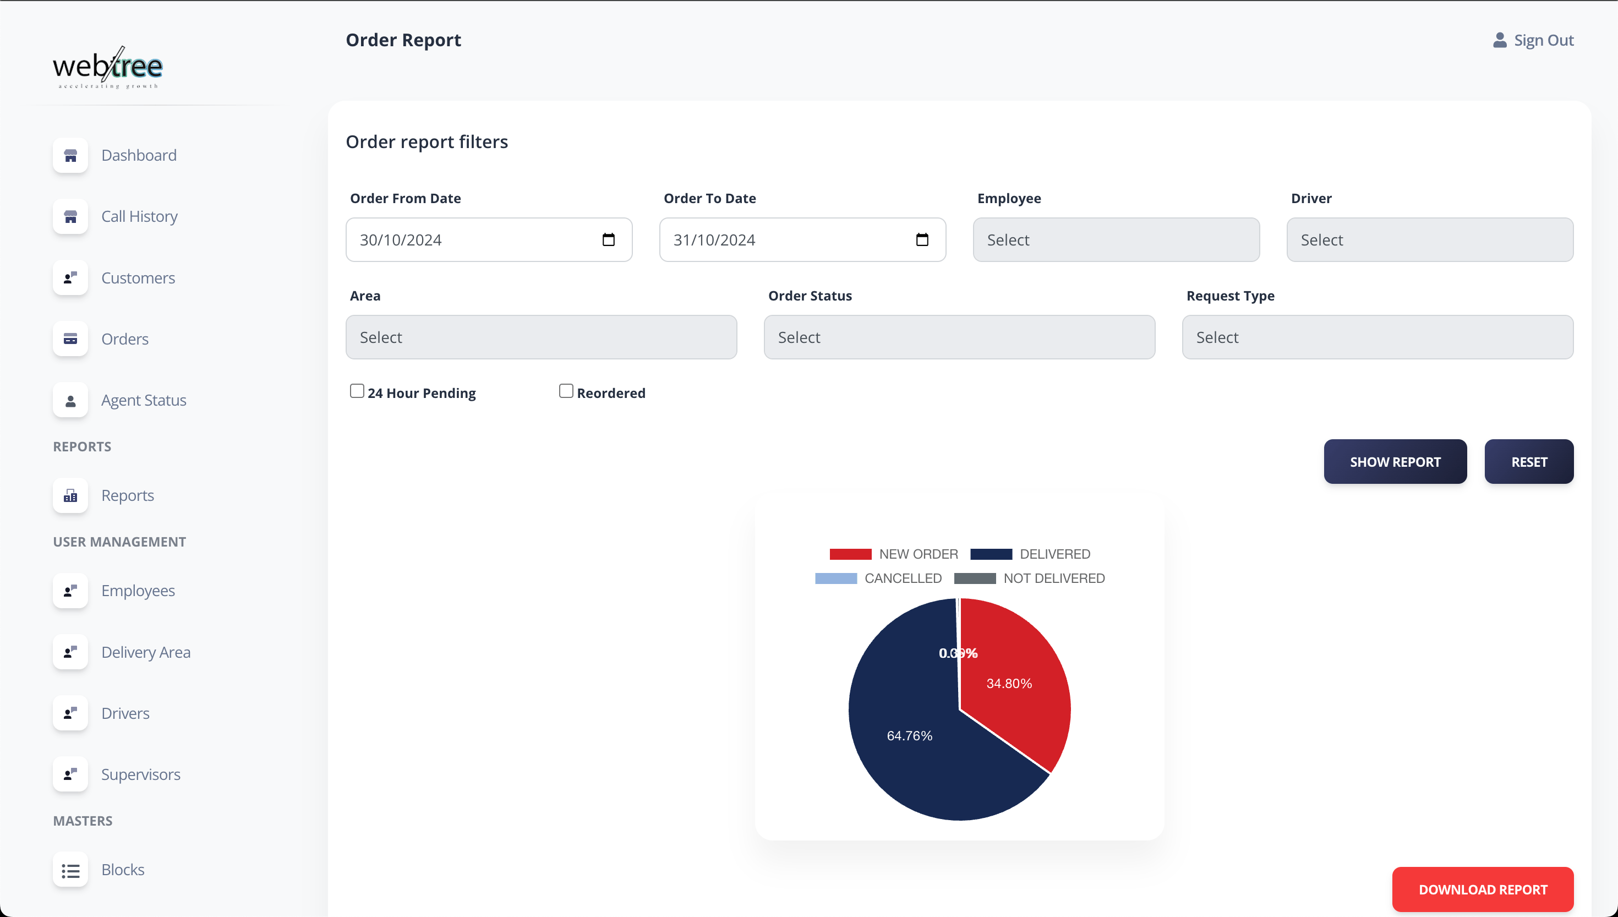
Task: Click the user icon beside Sign Out
Action: tap(1500, 40)
